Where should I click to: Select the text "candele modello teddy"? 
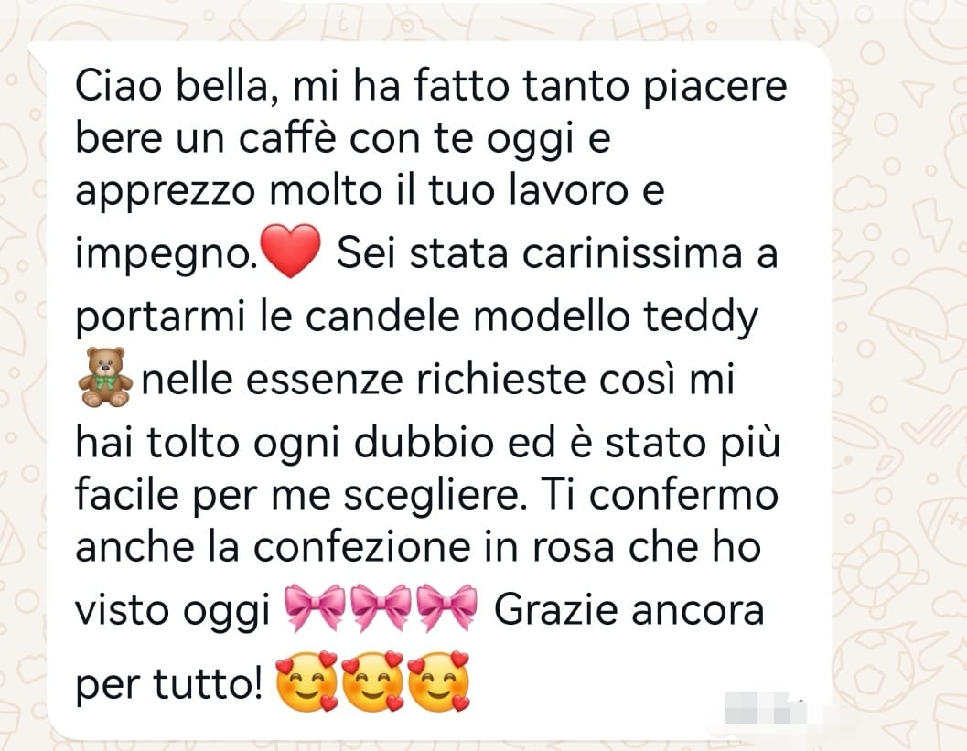pyautogui.click(x=532, y=316)
